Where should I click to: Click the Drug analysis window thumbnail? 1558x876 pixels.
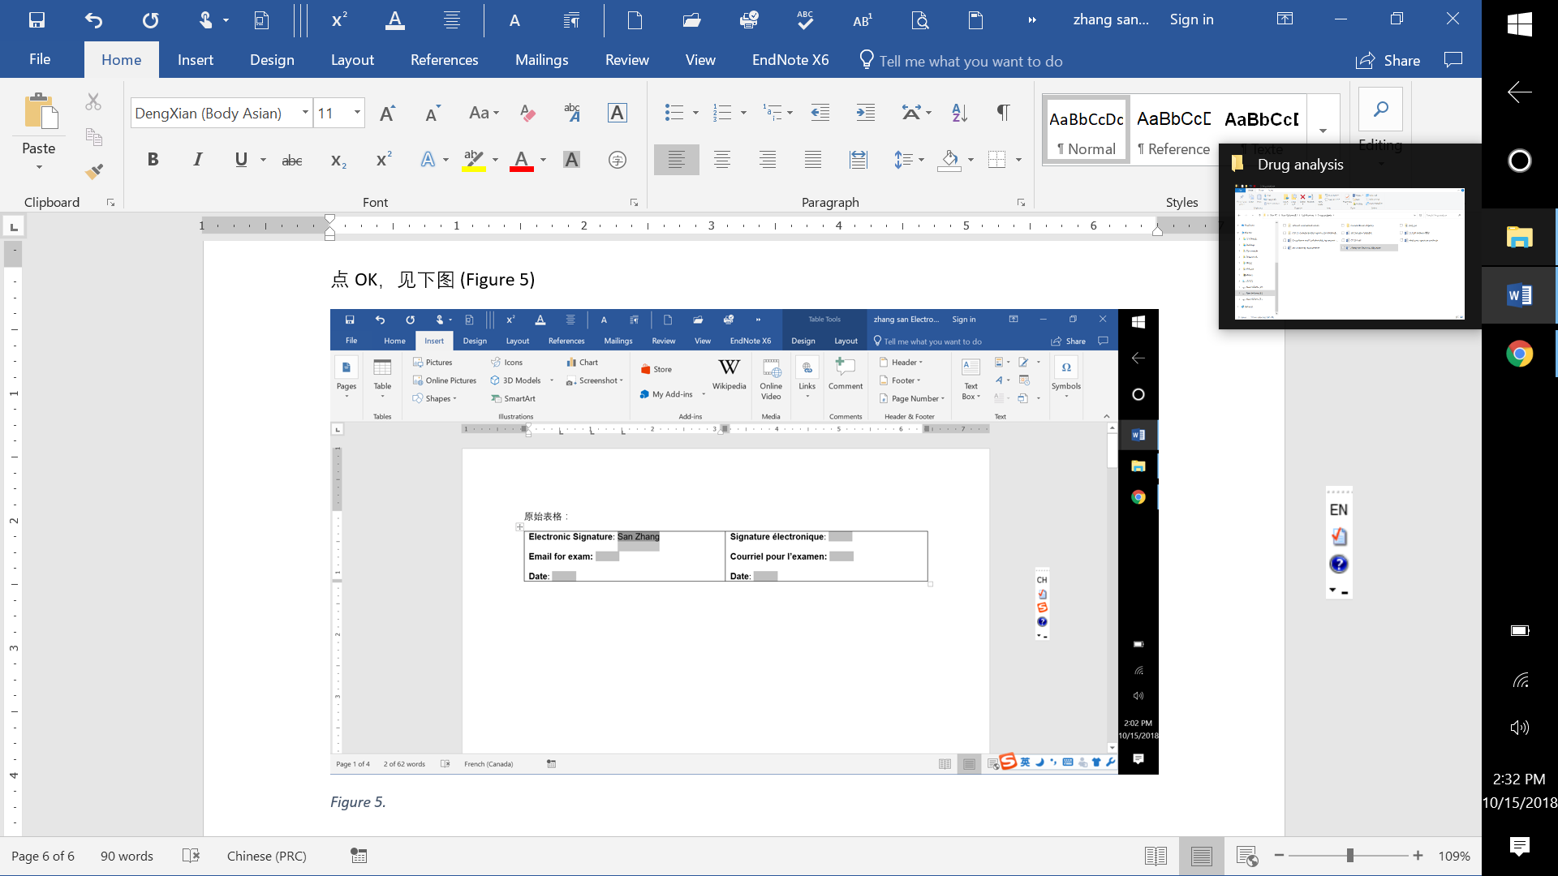tap(1349, 253)
